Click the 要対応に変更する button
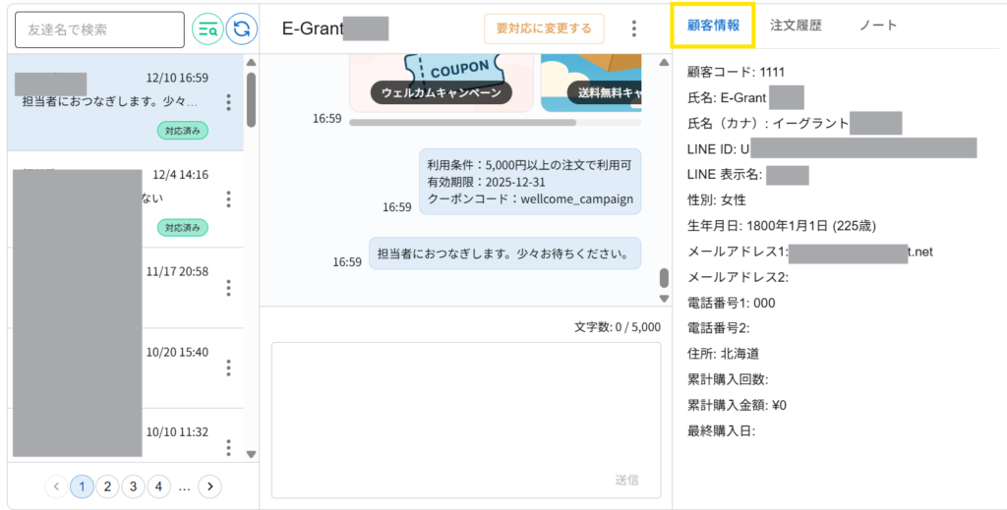Viewport: 1007px width, 510px height. click(544, 28)
